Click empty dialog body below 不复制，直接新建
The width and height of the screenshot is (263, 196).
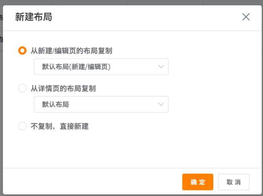pos(130,151)
